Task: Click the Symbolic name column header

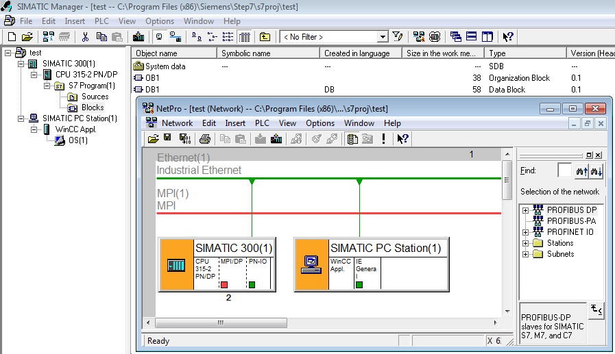Action: (x=269, y=53)
